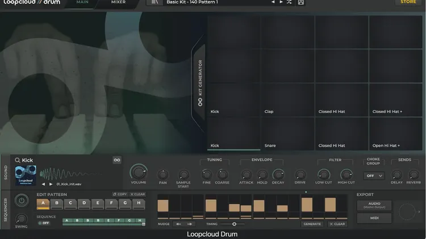Click the Reverb send knob
The width and height of the screenshot is (426, 239).
414,175
